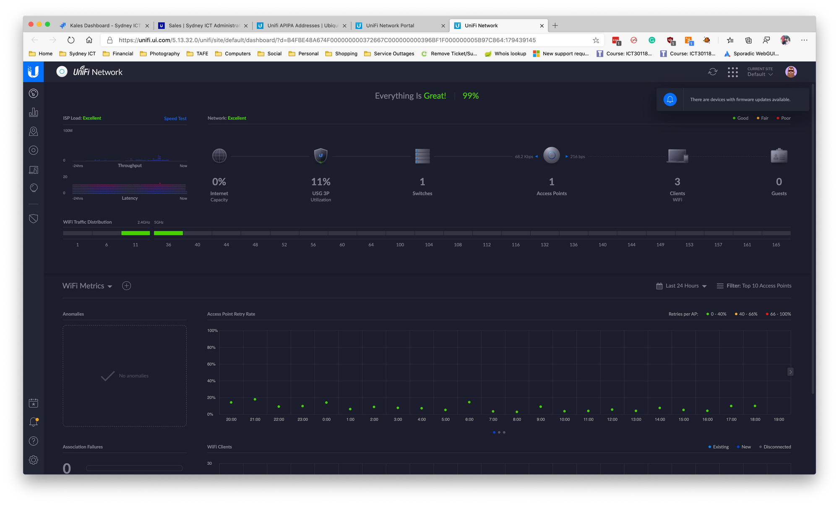The height and width of the screenshot is (505, 839).
Task: Click the add widget plus circle icon
Action: (x=126, y=286)
